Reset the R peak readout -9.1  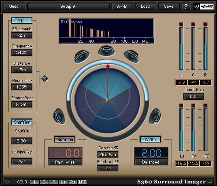click(x=206, y=82)
